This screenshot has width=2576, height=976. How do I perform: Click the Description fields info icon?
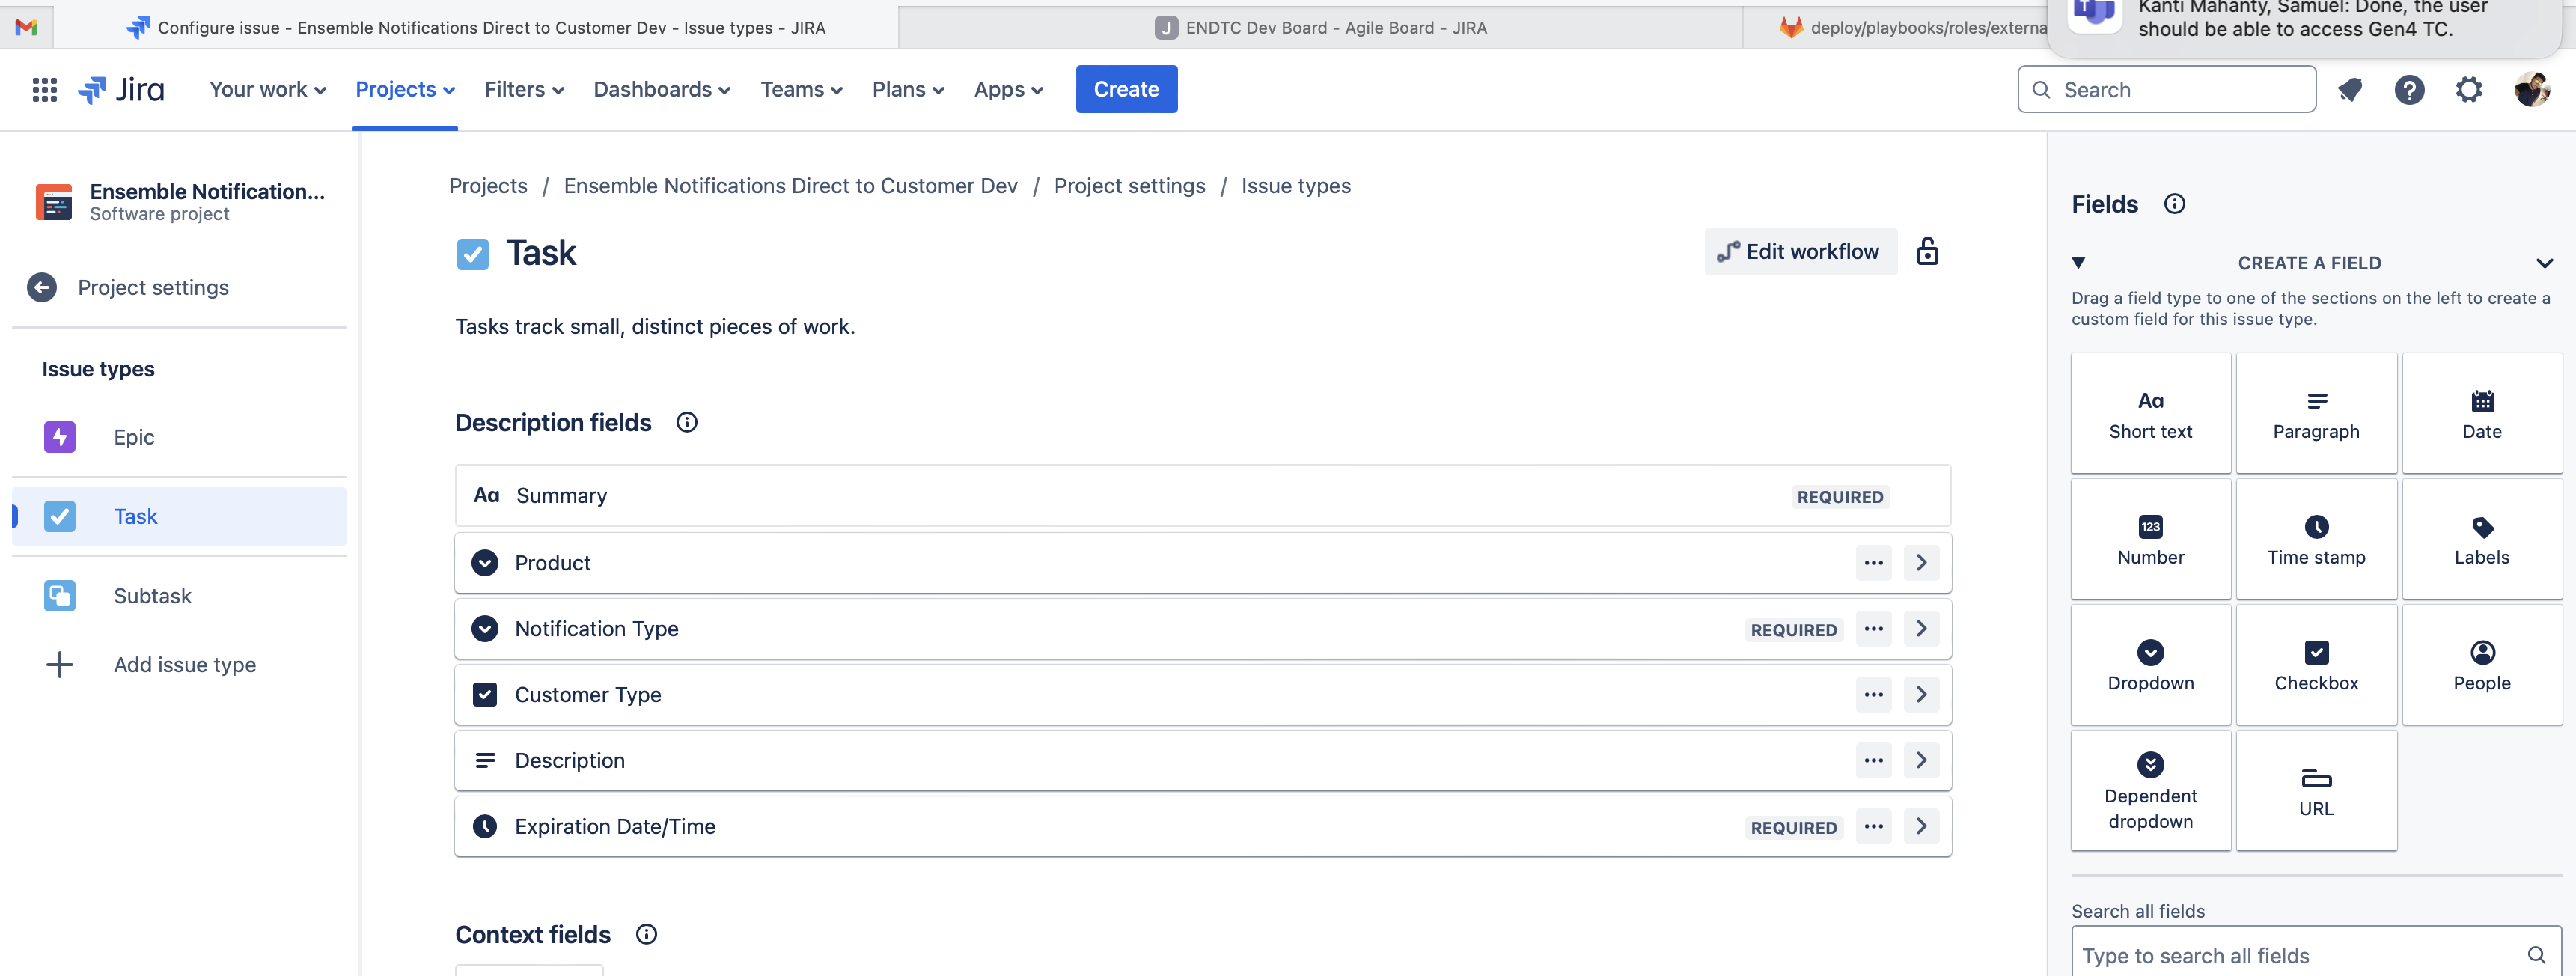[686, 423]
